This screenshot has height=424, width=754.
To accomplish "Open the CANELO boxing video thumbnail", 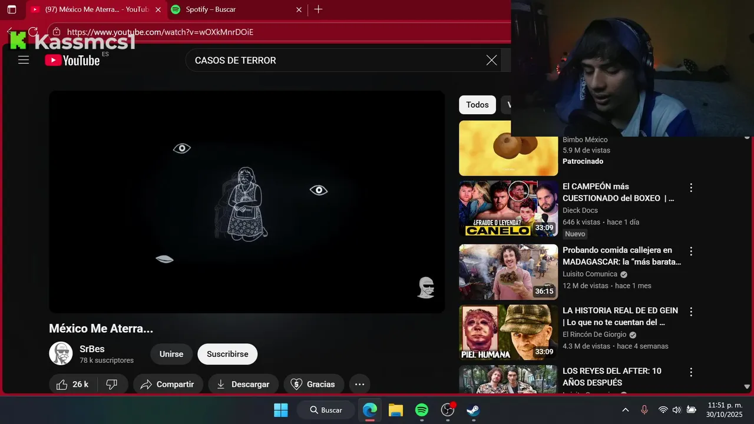I will click(x=508, y=208).
